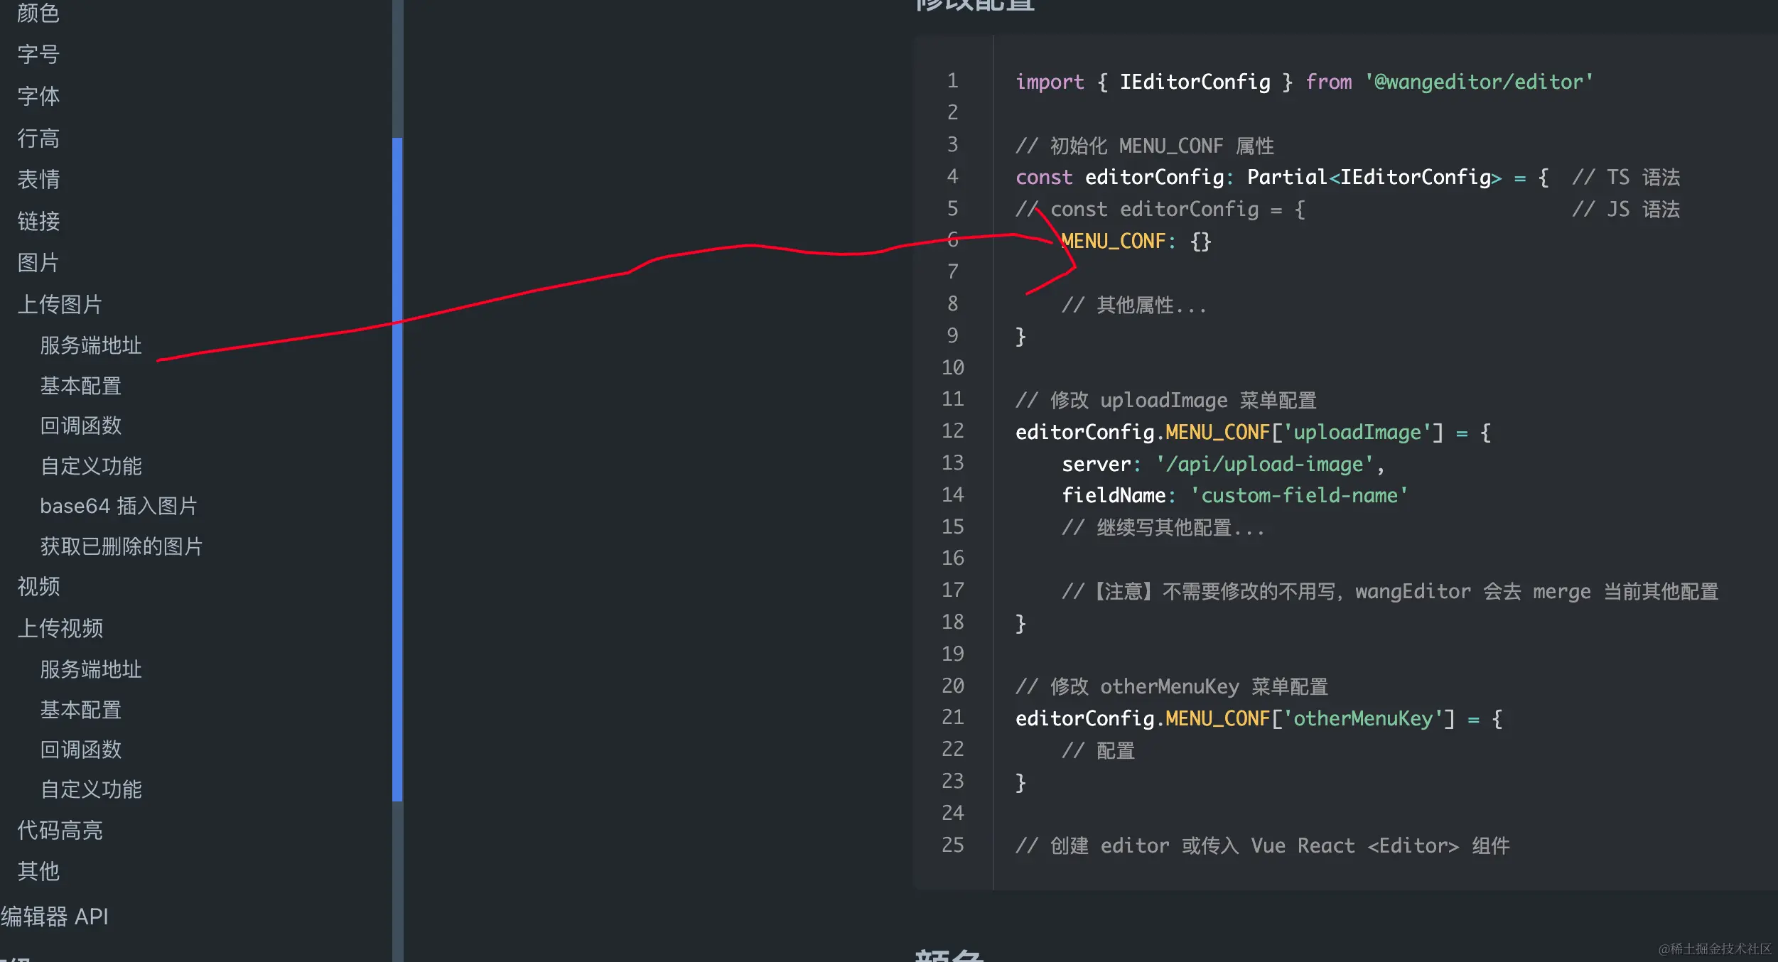Viewport: 1778px width, 962px height.
Task: Open the 视频 documentation page
Action: [x=38, y=587]
